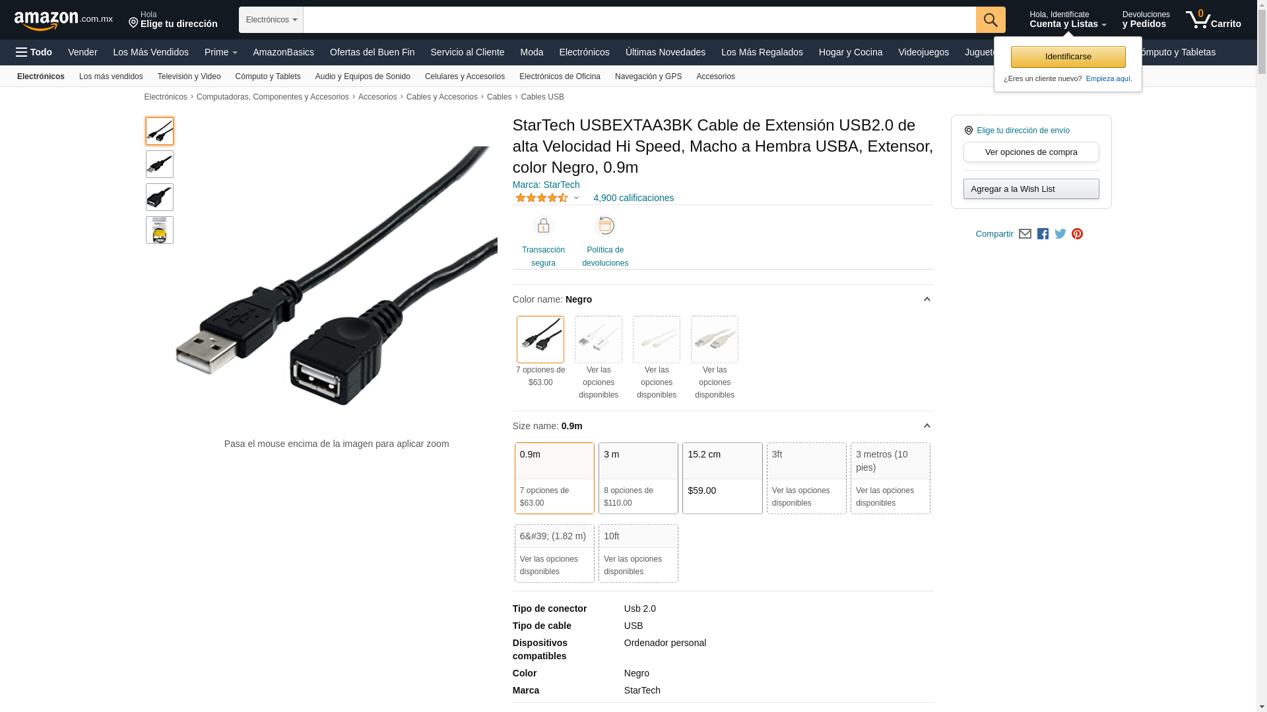Screen dimensions: 1267x712
Task: Share product on Facebook icon
Action: tap(1043, 234)
